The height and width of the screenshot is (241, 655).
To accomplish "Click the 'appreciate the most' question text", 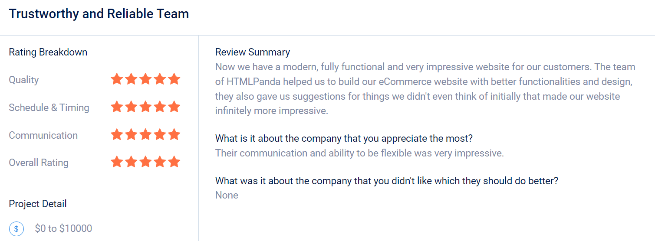I will 344,139.
